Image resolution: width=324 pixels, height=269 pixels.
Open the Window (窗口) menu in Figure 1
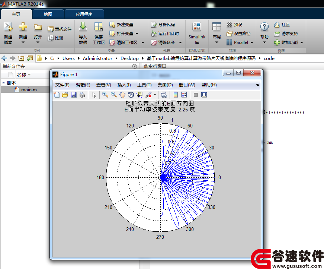pyautogui.click(x=187, y=85)
